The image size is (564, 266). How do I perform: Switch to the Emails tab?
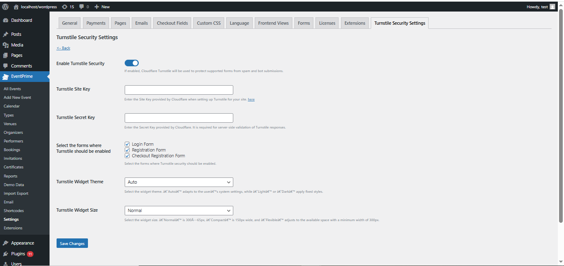[141, 23]
